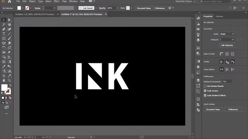Open Edit Toolbar three dots
The width and height of the screenshot is (248, 139).
point(7,114)
